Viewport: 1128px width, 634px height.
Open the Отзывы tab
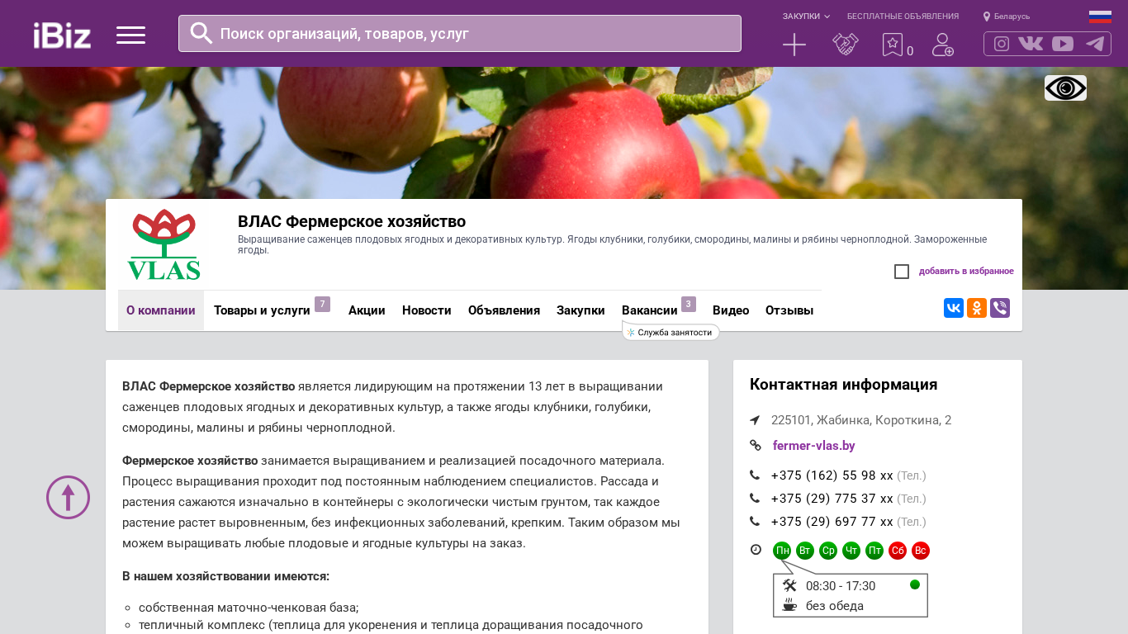(789, 310)
